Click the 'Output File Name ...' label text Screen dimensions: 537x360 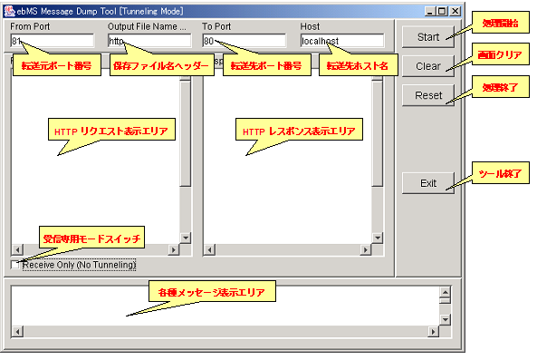[147, 26]
